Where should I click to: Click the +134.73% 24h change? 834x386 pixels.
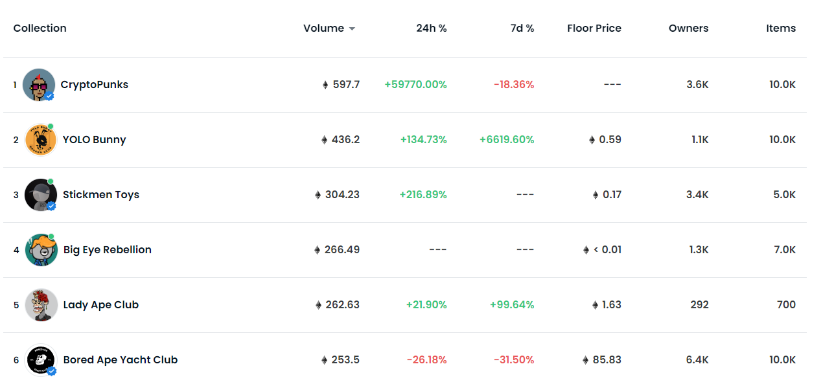pos(423,140)
